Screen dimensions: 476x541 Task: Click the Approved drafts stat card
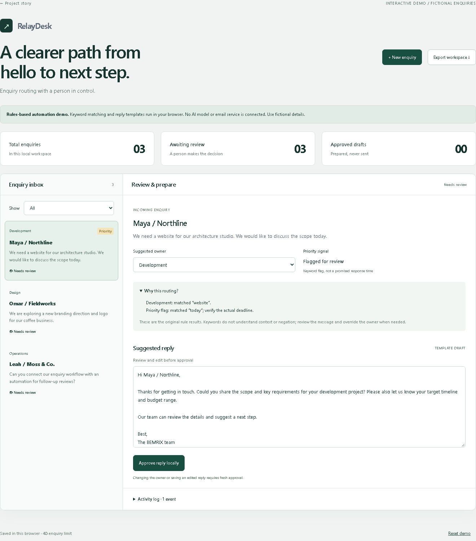pos(399,148)
